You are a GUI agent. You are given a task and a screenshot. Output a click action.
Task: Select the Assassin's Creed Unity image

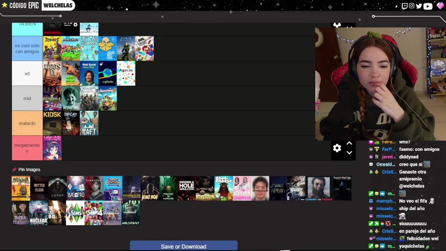(x=89, y=98)
